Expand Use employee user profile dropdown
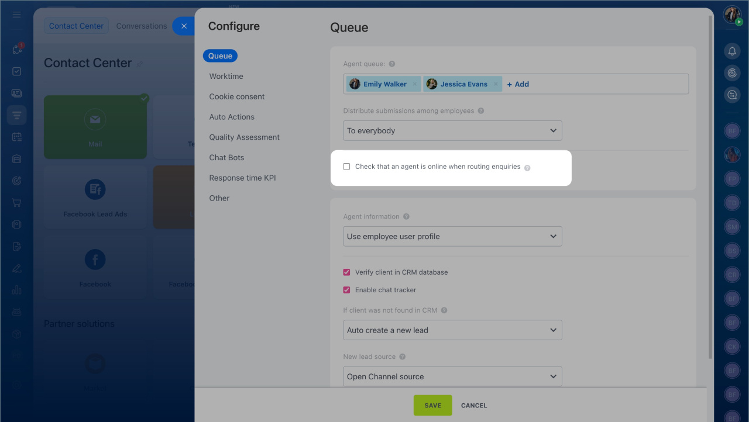This screenshot has height=422, width=749. pos(452,237)
